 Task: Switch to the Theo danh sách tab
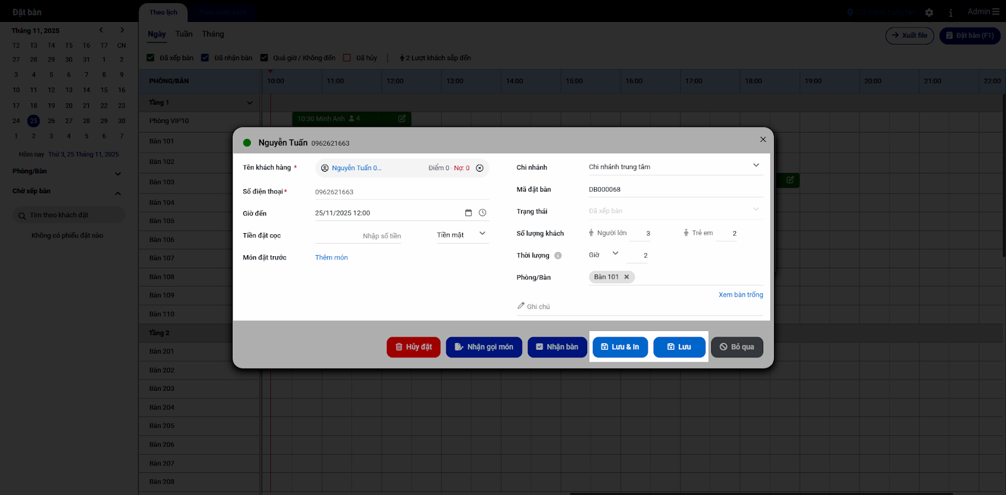[223, 13]
